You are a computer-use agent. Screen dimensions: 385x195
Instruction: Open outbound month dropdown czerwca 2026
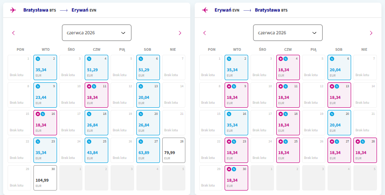pyautogui.click(x=97, y=32)
